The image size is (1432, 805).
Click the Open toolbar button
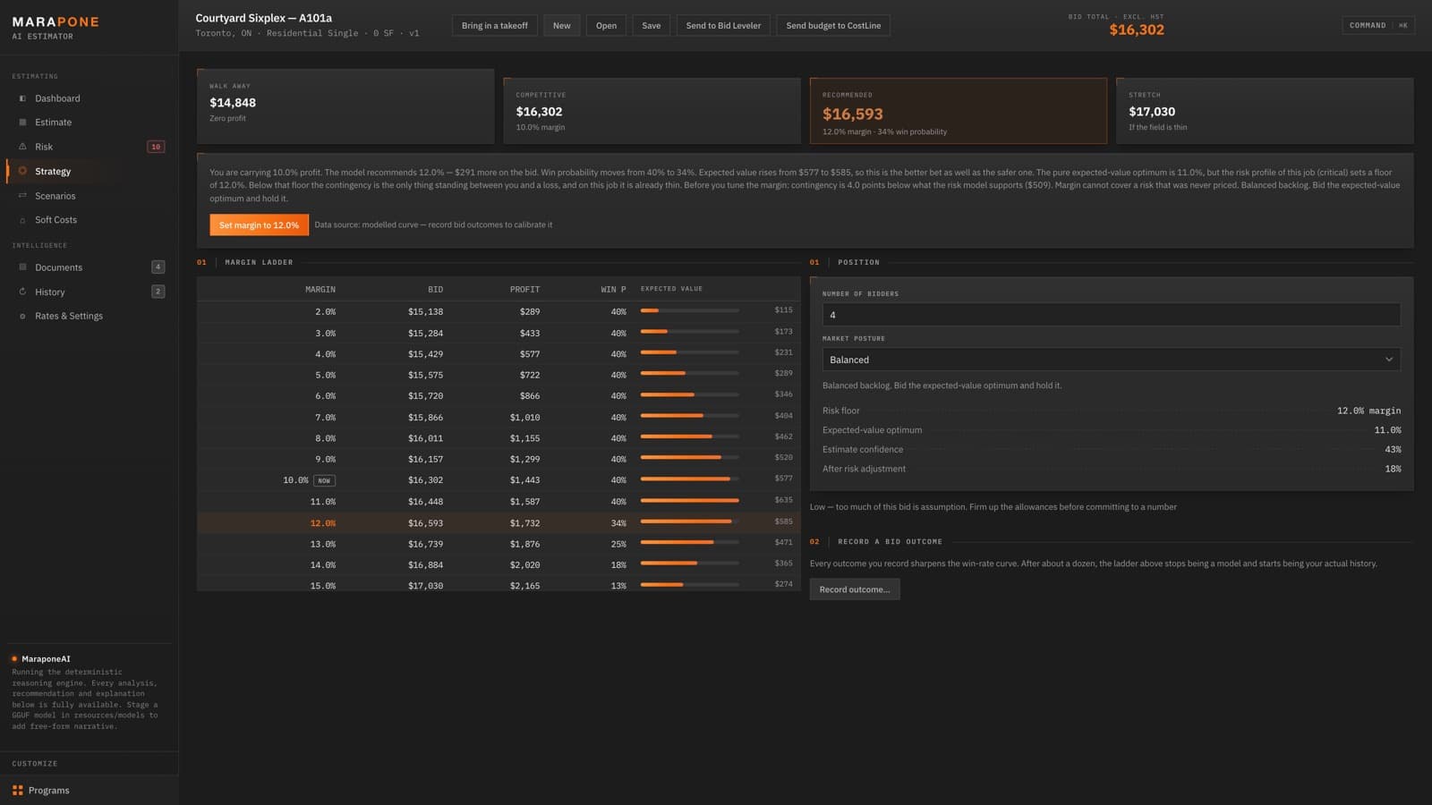(x=606, y=25)
